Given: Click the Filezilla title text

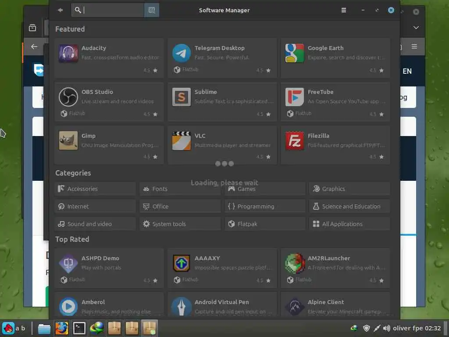Looking at the screenshot, I should pyautogui.click(x=318, y=136).
